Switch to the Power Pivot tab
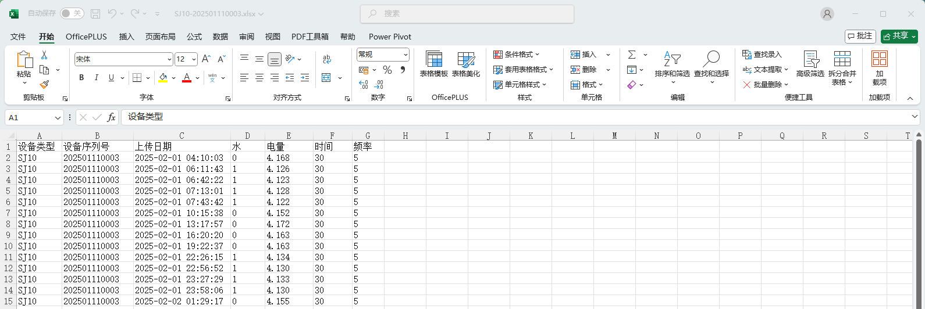This screenshot has width=925, height=309. tap(390, 37)
